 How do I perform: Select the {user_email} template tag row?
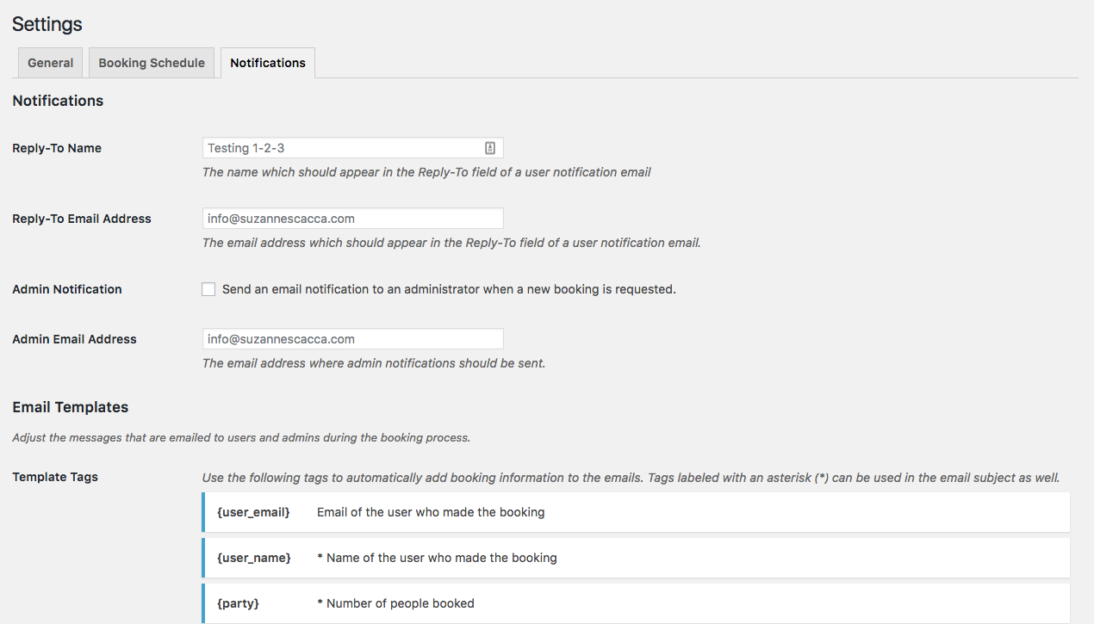[636, 511]
